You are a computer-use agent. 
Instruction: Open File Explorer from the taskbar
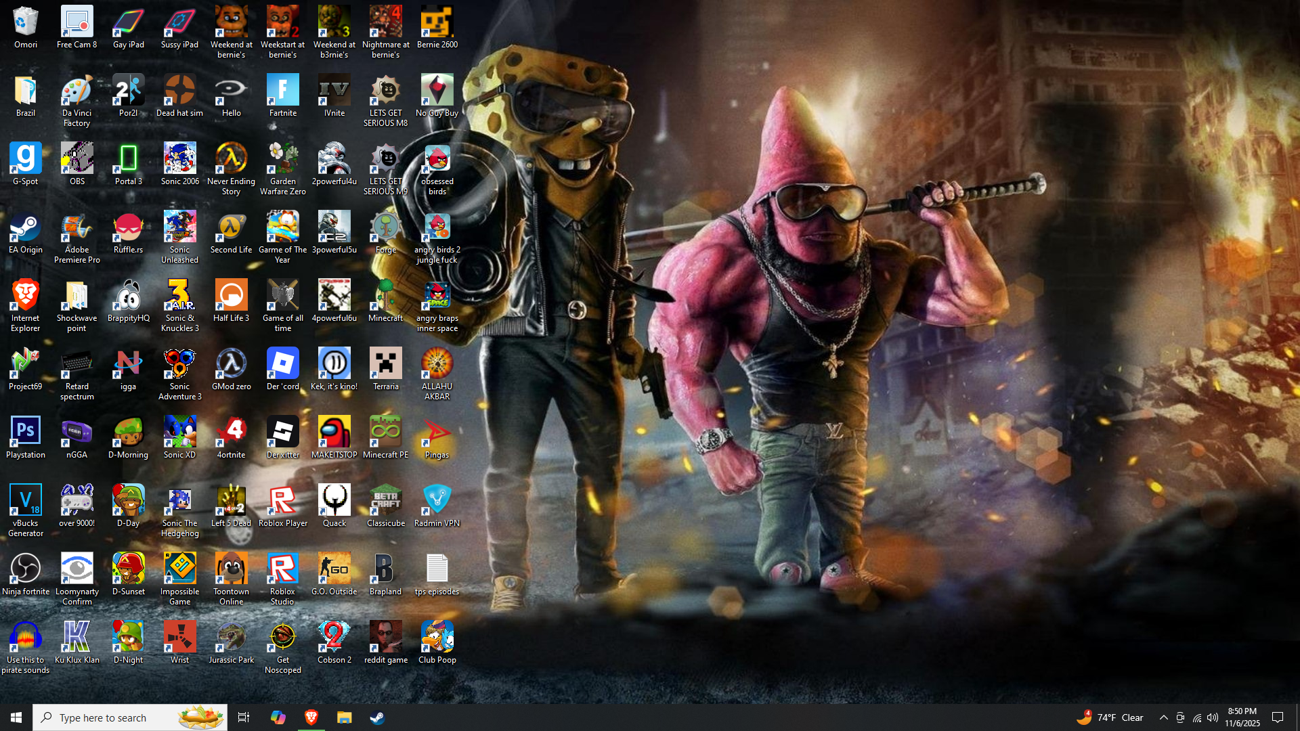pyautogui.click(x=344, y=717)
